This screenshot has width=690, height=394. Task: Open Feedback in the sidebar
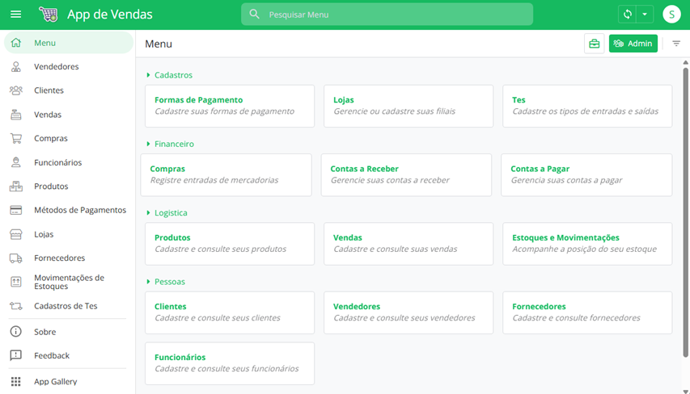click(x=51, y=356)
